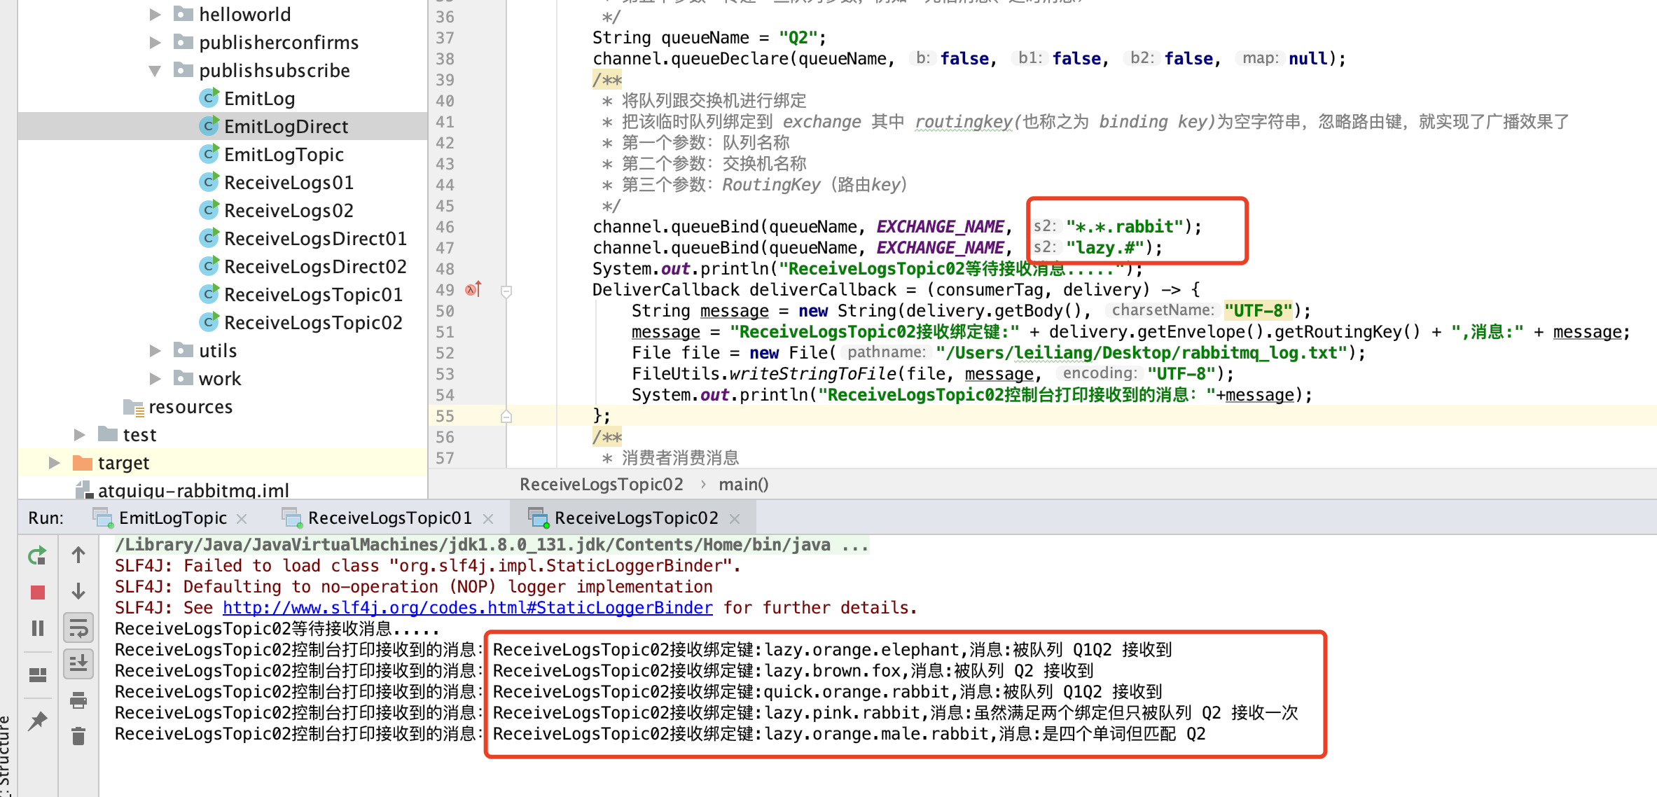The height and width of the screenshot is (797, 1657).
Task: Collapse lambda fold marker at line 49
Action: click(506, 291)
